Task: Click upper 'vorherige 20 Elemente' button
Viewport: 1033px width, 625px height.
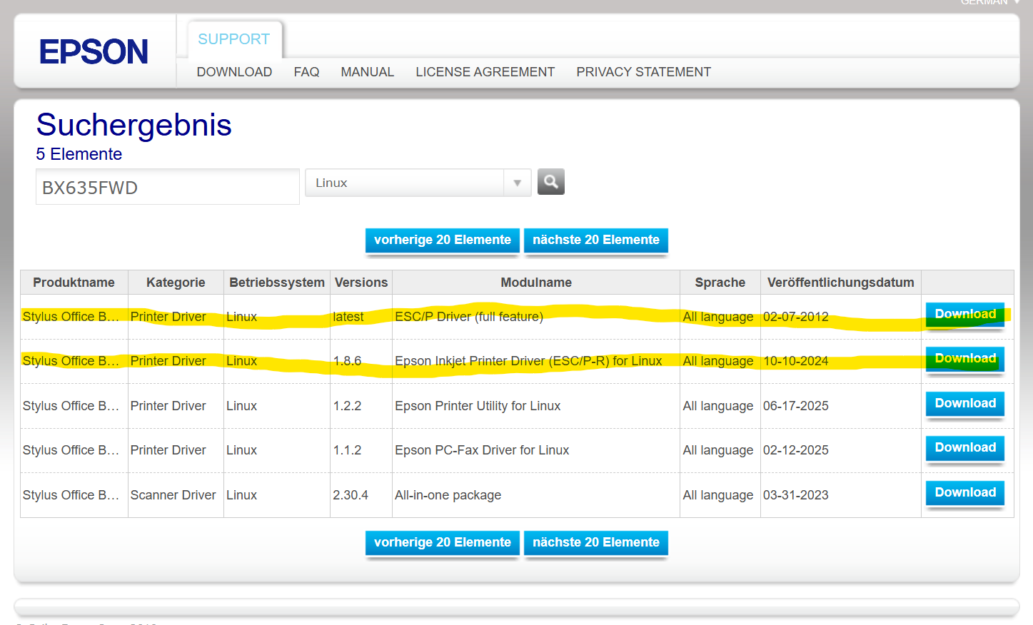Action: [442, 240]
